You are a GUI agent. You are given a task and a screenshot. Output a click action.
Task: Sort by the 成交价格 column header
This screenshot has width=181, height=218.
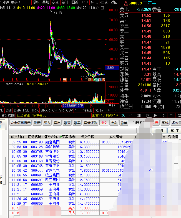point(87,137)
